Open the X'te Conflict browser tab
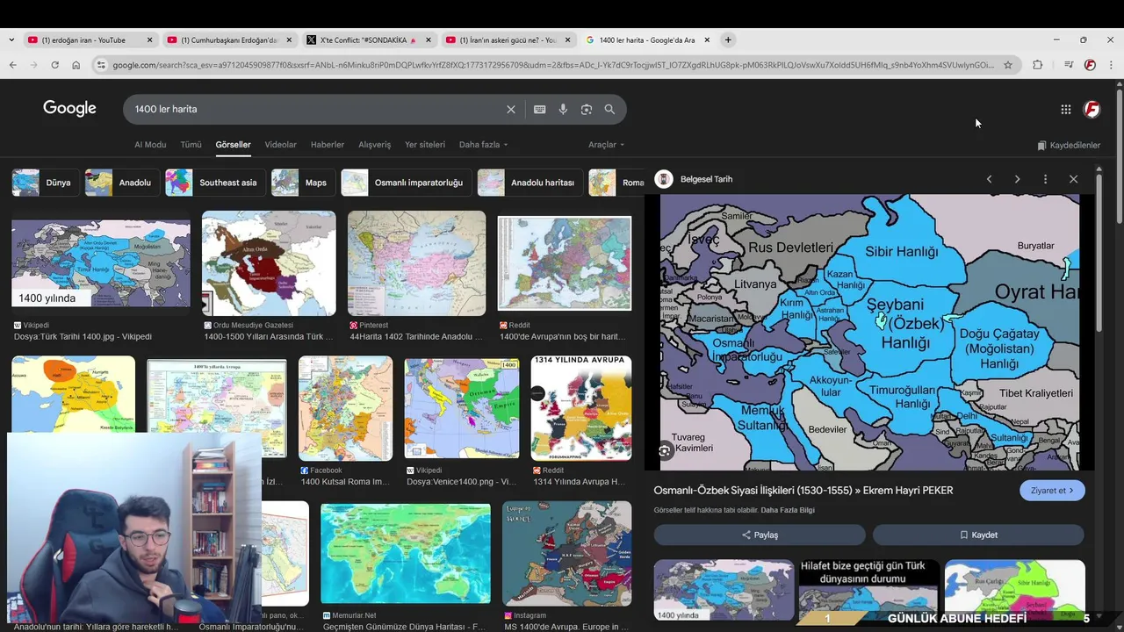Screen dimensions: 1124x632 pyautogui.click(x=369, y=39)
